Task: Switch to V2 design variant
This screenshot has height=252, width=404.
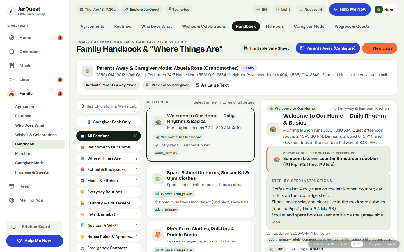Action: (344, 244)
